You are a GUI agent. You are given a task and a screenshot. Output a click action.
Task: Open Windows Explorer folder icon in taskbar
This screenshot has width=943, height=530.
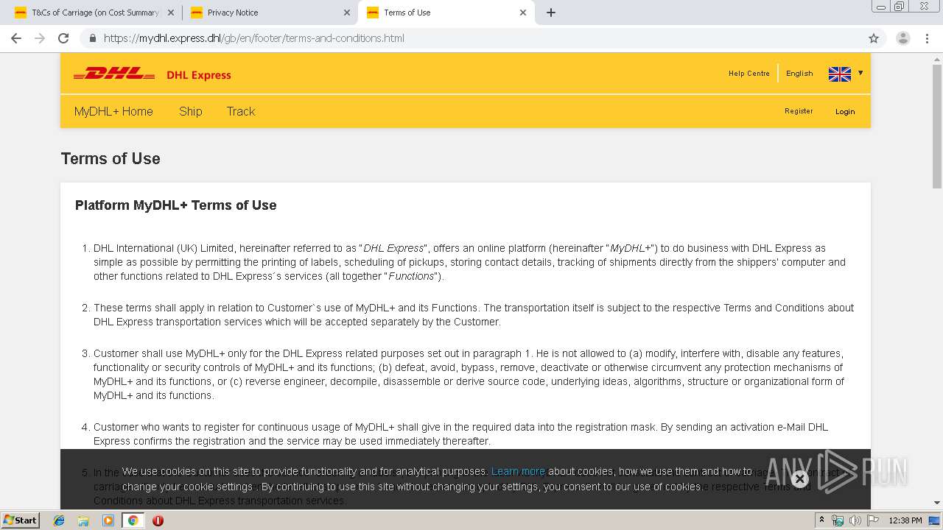tap(83, 520)
